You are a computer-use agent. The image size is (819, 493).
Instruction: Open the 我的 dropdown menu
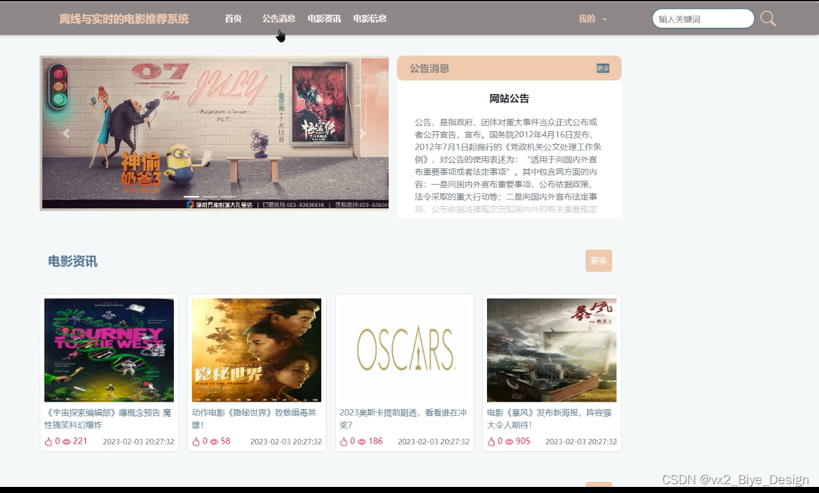click(x=592, y=19)
